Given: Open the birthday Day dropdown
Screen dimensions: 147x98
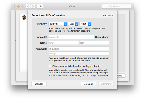Looking at the screenshot, I should (x=73, y=24).
